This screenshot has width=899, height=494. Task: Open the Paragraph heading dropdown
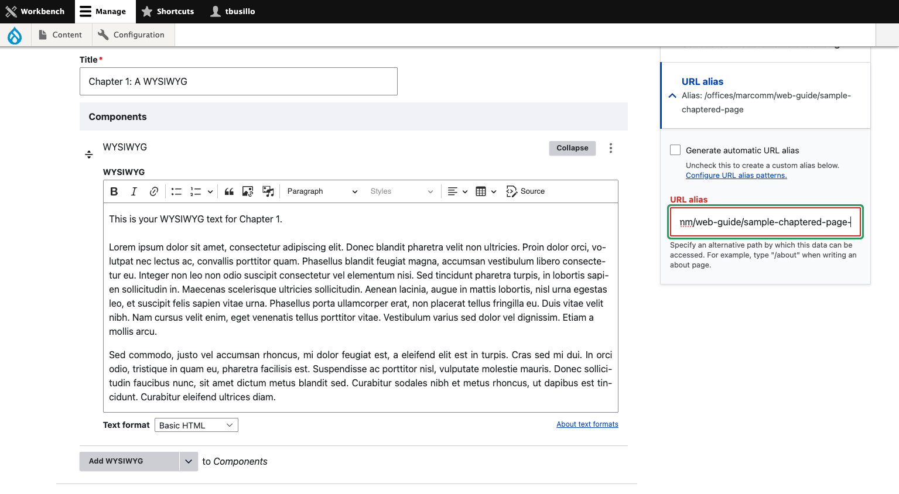coord(322,191)
